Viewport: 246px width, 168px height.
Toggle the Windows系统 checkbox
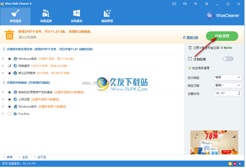pos(9,59)
